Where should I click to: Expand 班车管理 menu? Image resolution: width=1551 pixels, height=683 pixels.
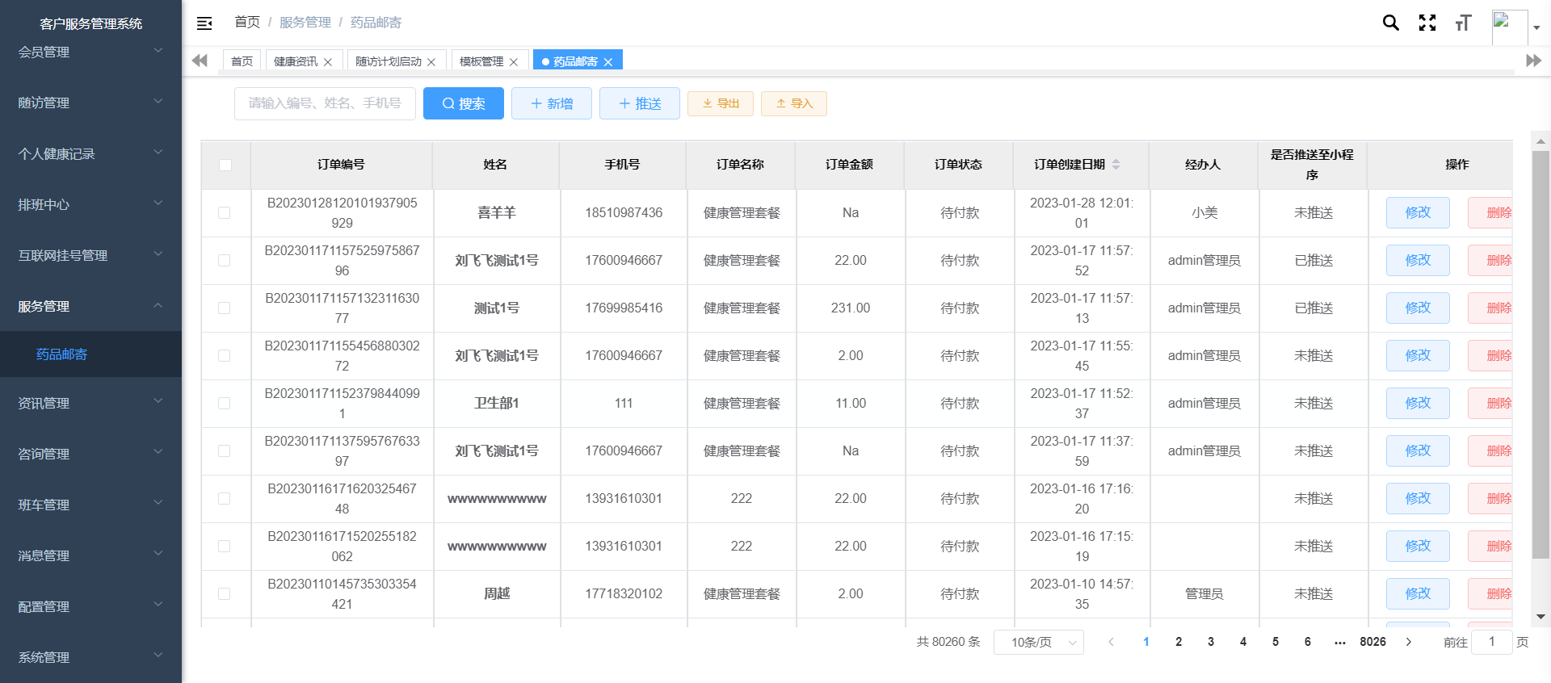(x=90, y=505)
